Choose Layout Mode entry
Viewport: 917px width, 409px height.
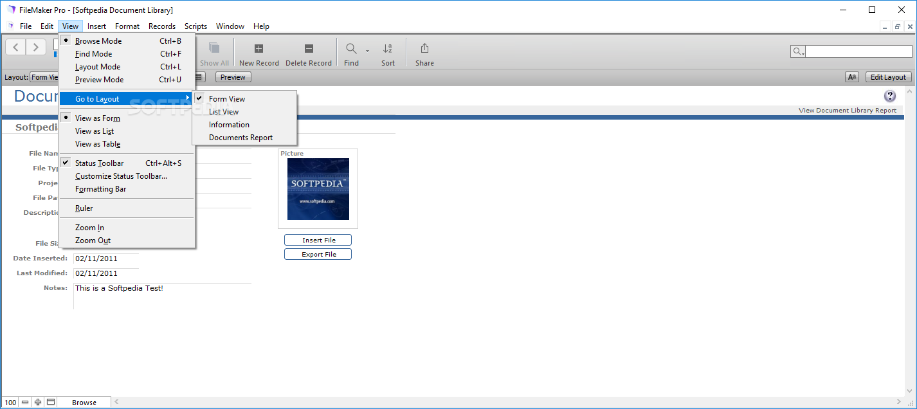tap(127, 67)
